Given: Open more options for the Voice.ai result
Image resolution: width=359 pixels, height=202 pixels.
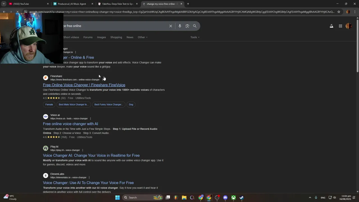Looking at the screenshot, I should pos(90,119).
